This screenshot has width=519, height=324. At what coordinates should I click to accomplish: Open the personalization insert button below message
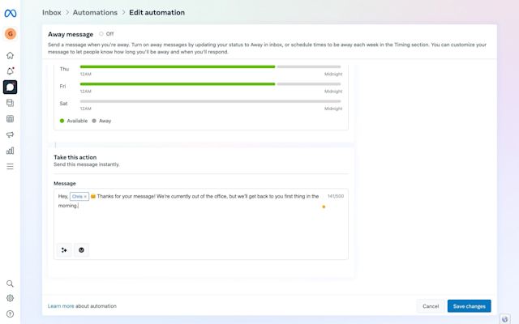64,250
